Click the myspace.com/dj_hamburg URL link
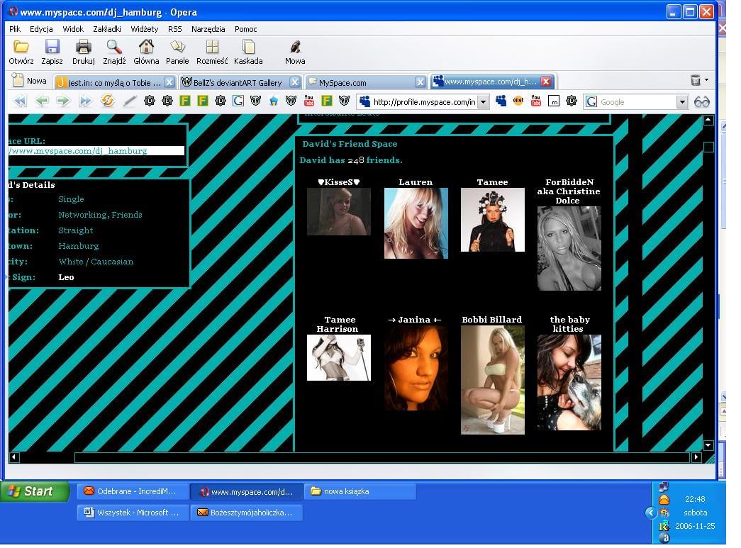The image size is (741, 548). point(78,151)
